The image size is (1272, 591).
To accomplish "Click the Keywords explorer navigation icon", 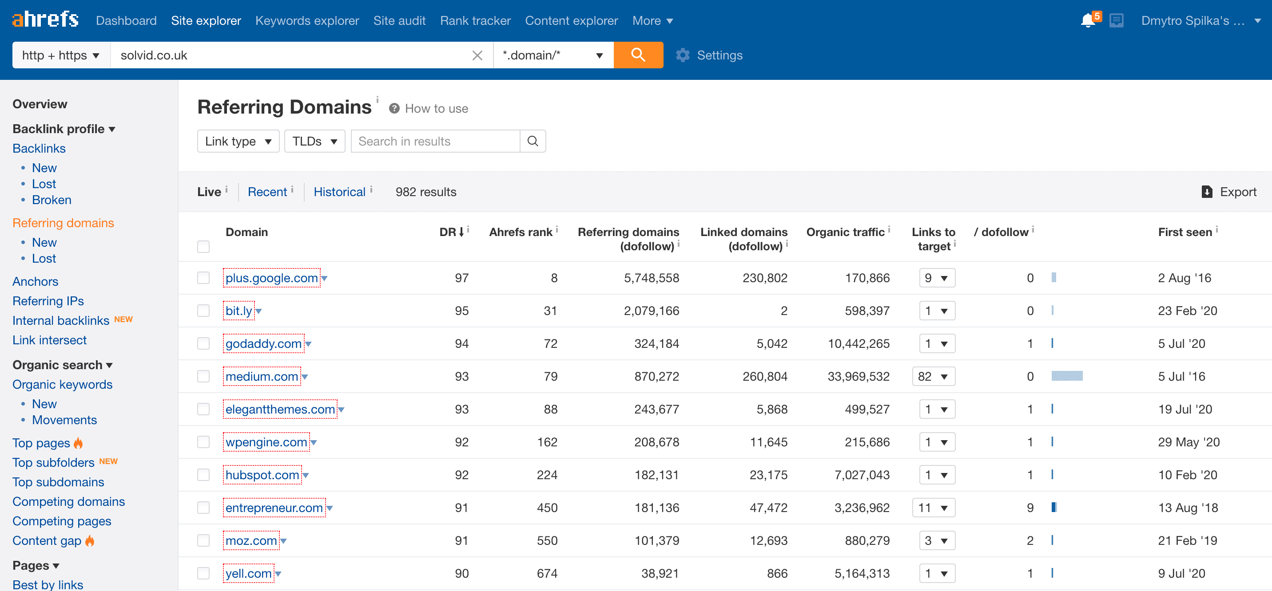I will point(306,20).
